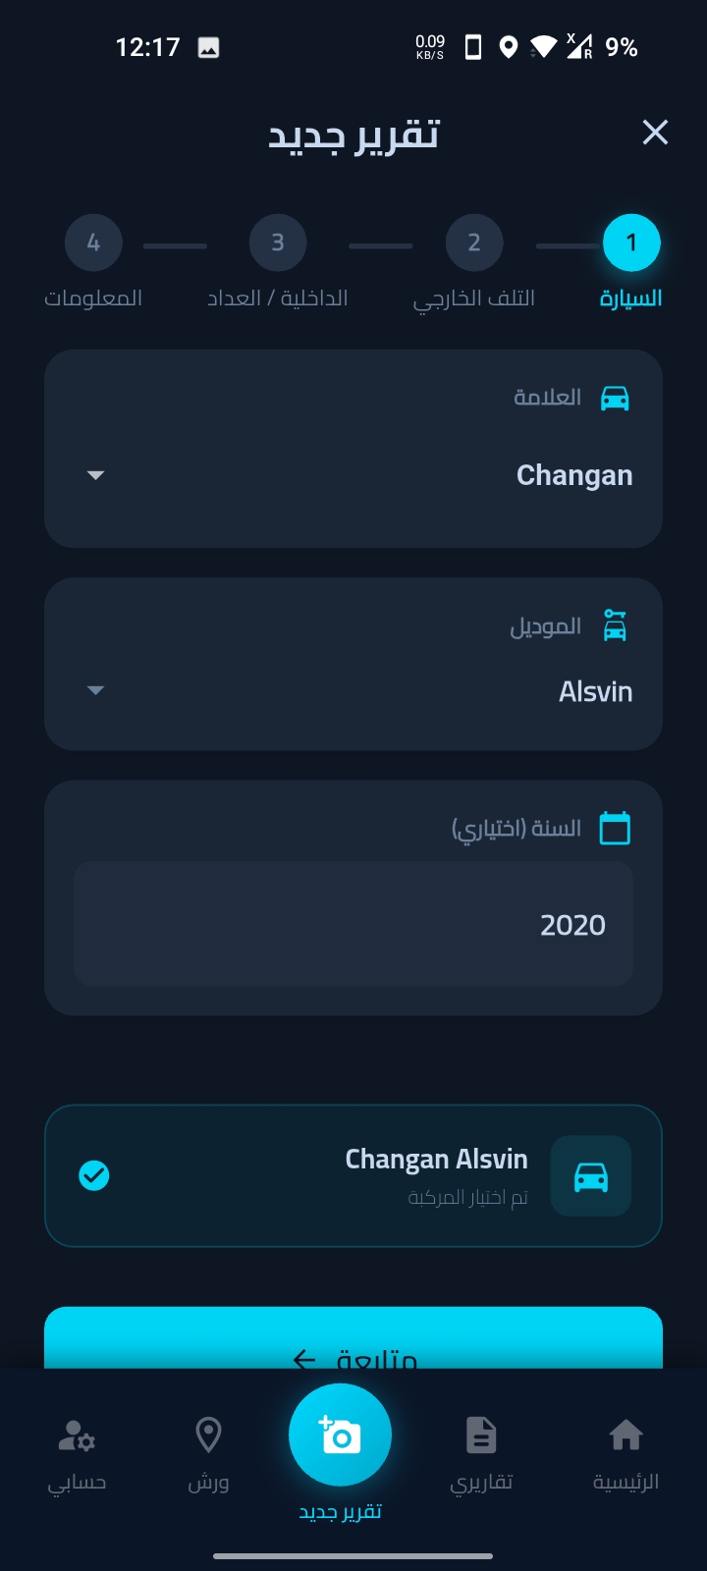Toggle the checkmark on Changan Alsvin card
Screen dimensions: 707x1571
tap(94, 1175)
